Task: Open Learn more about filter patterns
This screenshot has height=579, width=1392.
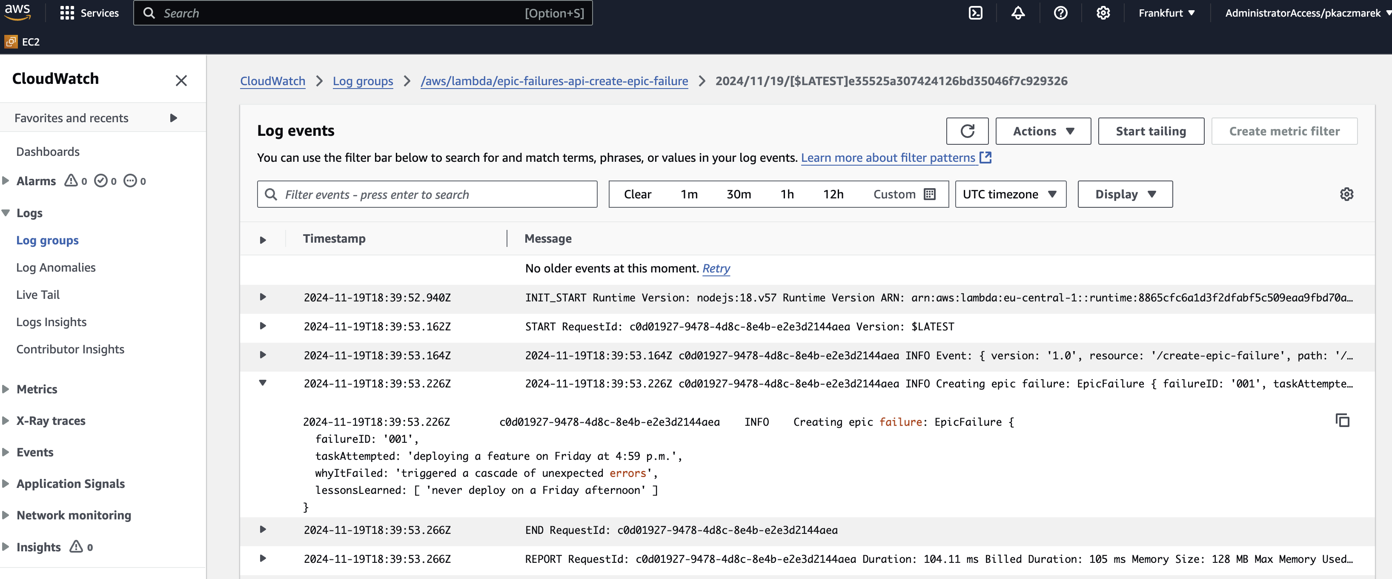Action: [x=896, y=158]
